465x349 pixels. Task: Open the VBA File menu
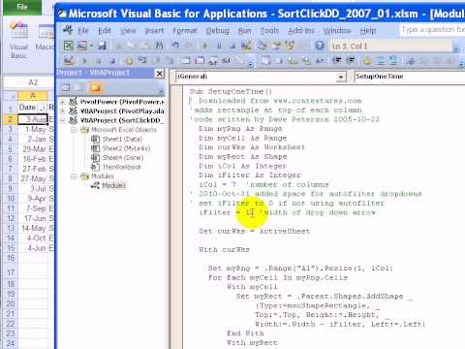tap(83, 31)
